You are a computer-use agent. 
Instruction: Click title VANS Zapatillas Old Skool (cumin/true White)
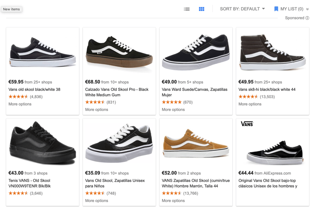196,183
